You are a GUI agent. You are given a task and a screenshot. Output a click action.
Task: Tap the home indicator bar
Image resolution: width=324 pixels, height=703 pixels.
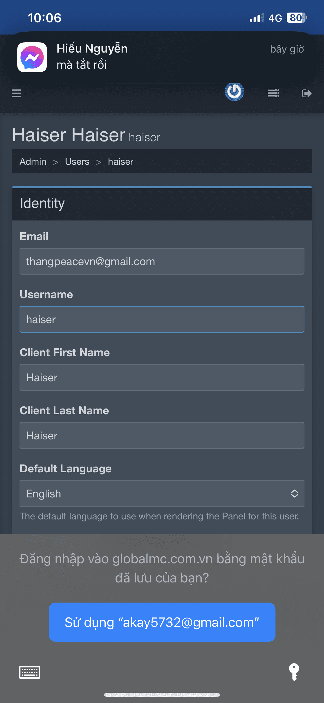pos(162,695)
